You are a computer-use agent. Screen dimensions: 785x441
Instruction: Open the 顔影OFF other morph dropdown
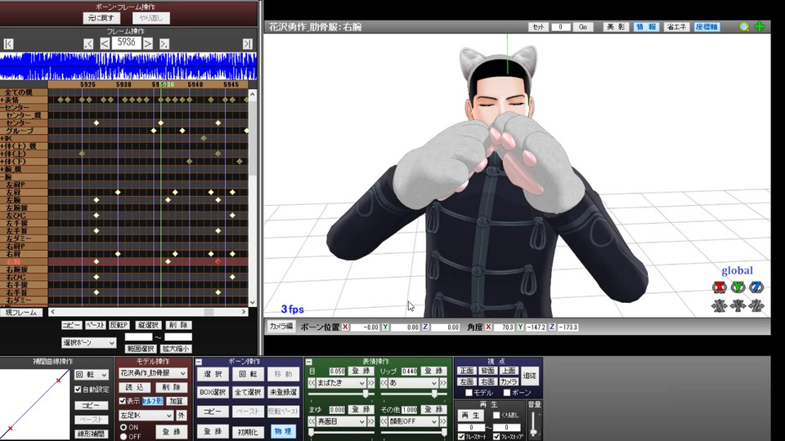[414, 421]
